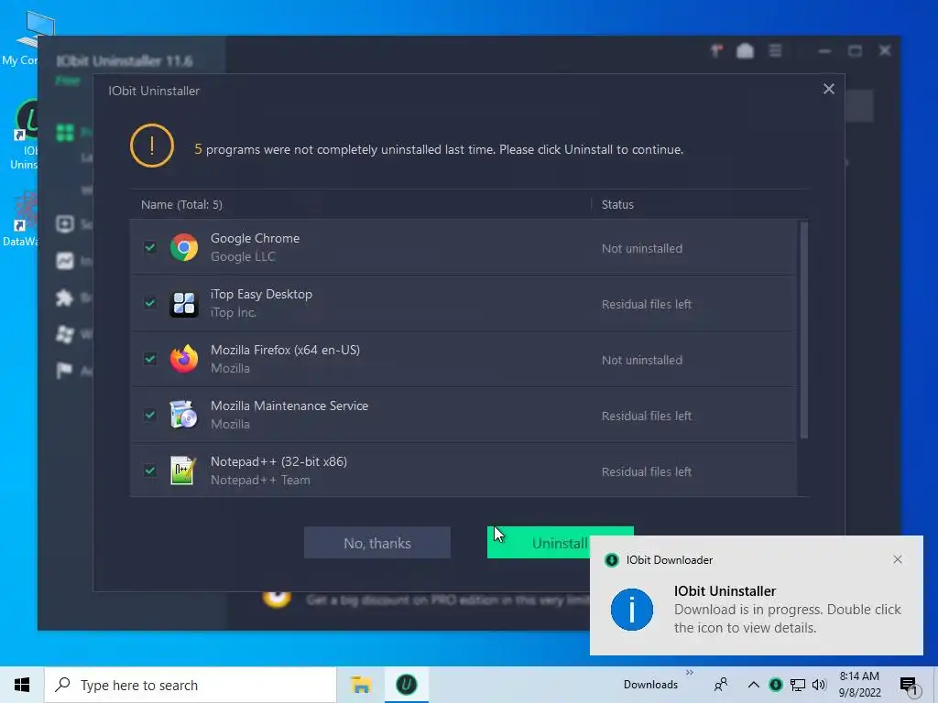Open the Programs grid icon in sidebar
The width and height of the screenshot is (938, 703).
coord(65,132)
